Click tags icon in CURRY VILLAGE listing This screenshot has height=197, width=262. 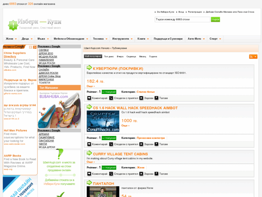[156, 174]
